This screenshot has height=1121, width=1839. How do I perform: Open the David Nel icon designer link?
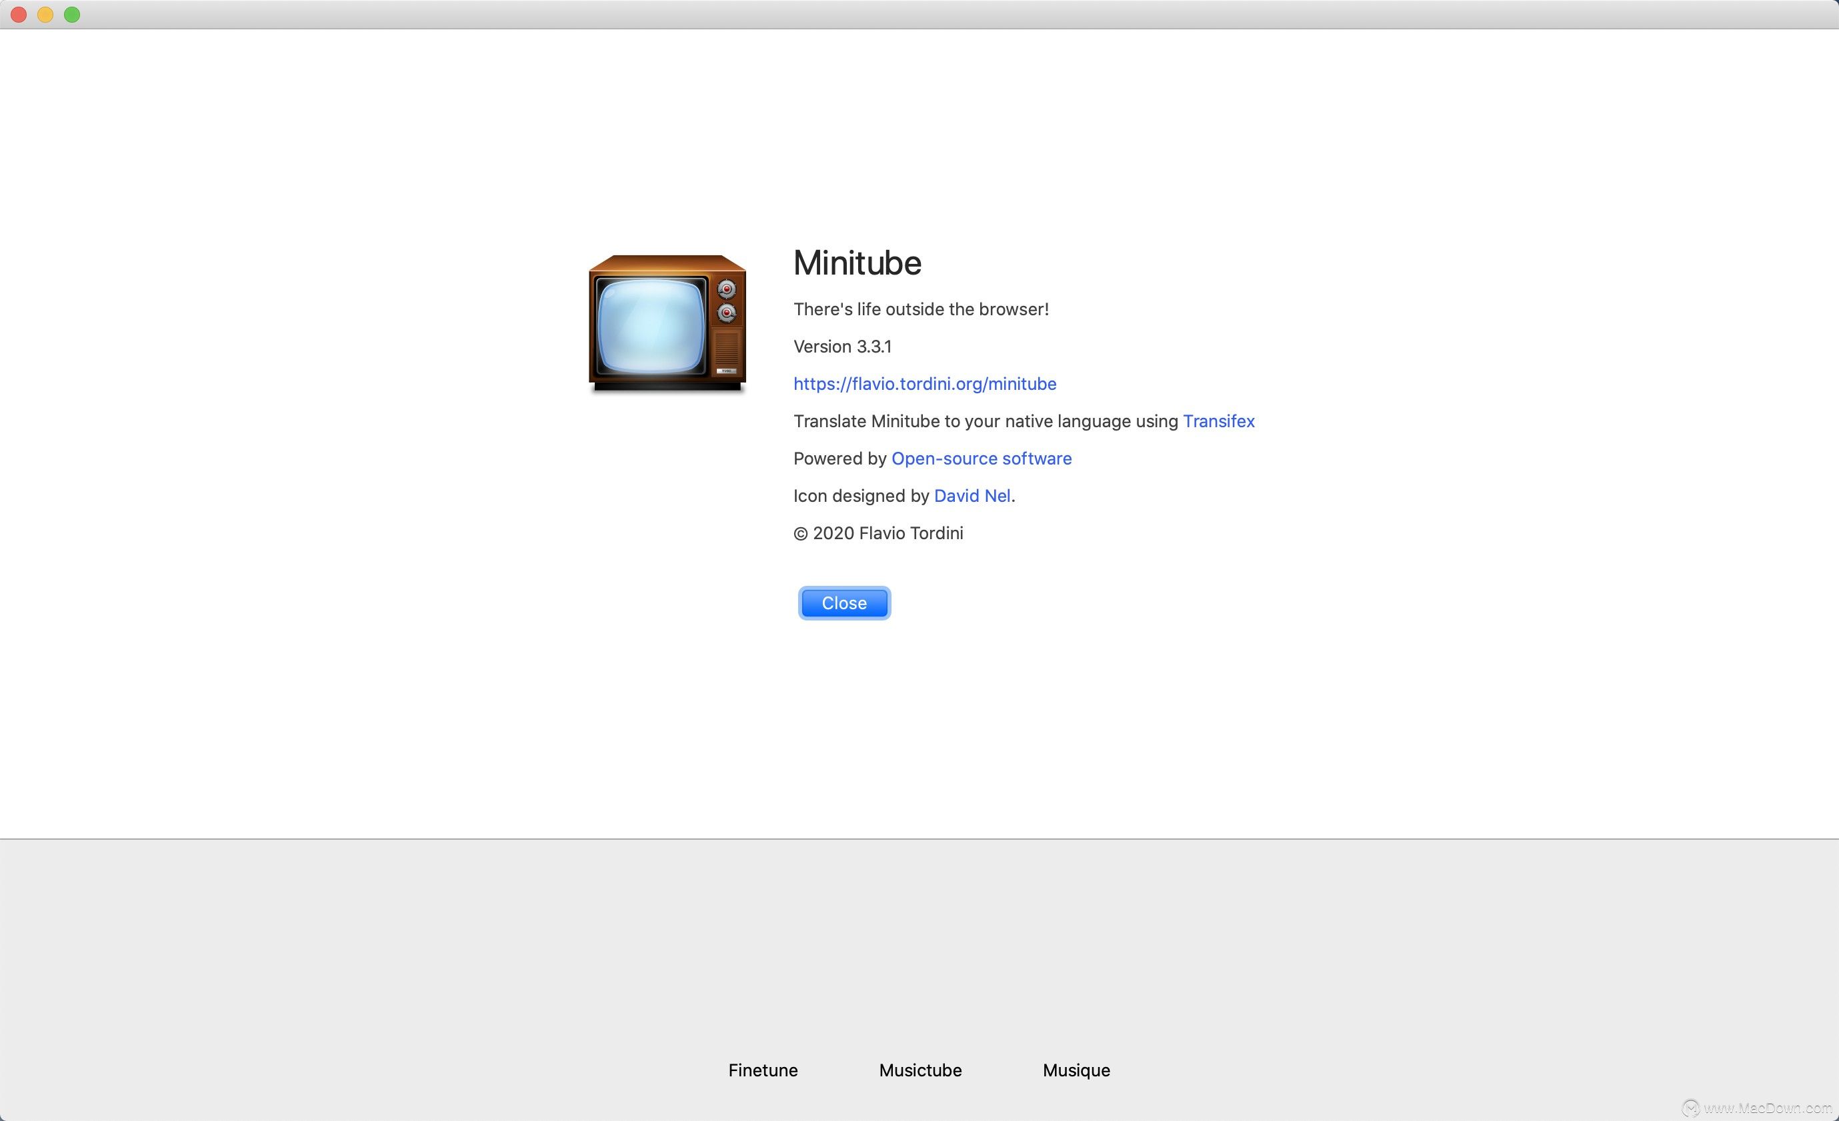(971, 495)
